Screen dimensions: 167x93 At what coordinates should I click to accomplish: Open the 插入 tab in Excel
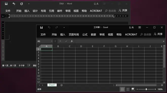tap(63, 34)
